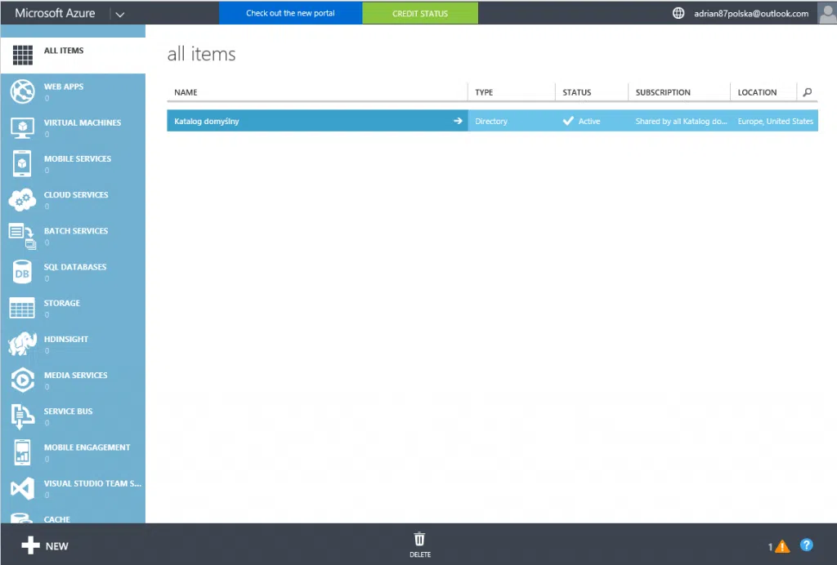Open the language globe selector
The height and width of the screenshot is (565, 837).
(x=678, y=13)
